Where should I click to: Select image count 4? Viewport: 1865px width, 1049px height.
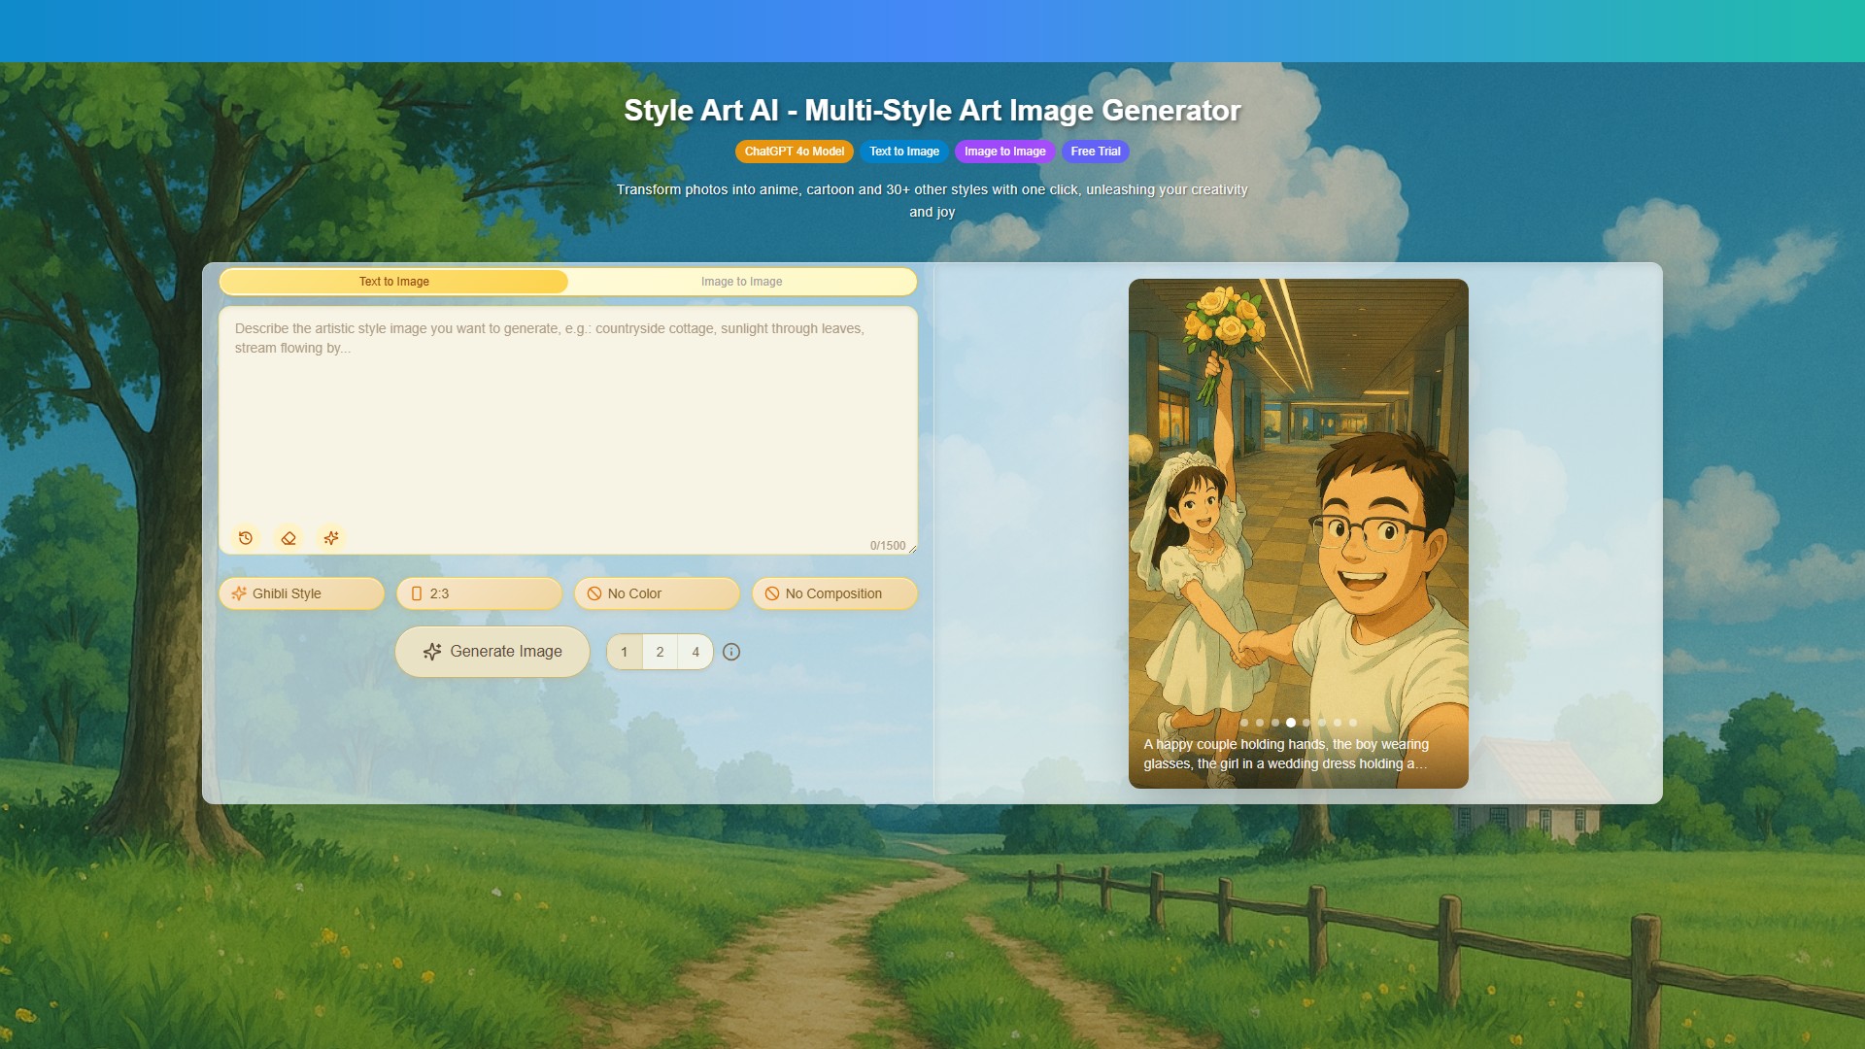(x=695, y=652)
